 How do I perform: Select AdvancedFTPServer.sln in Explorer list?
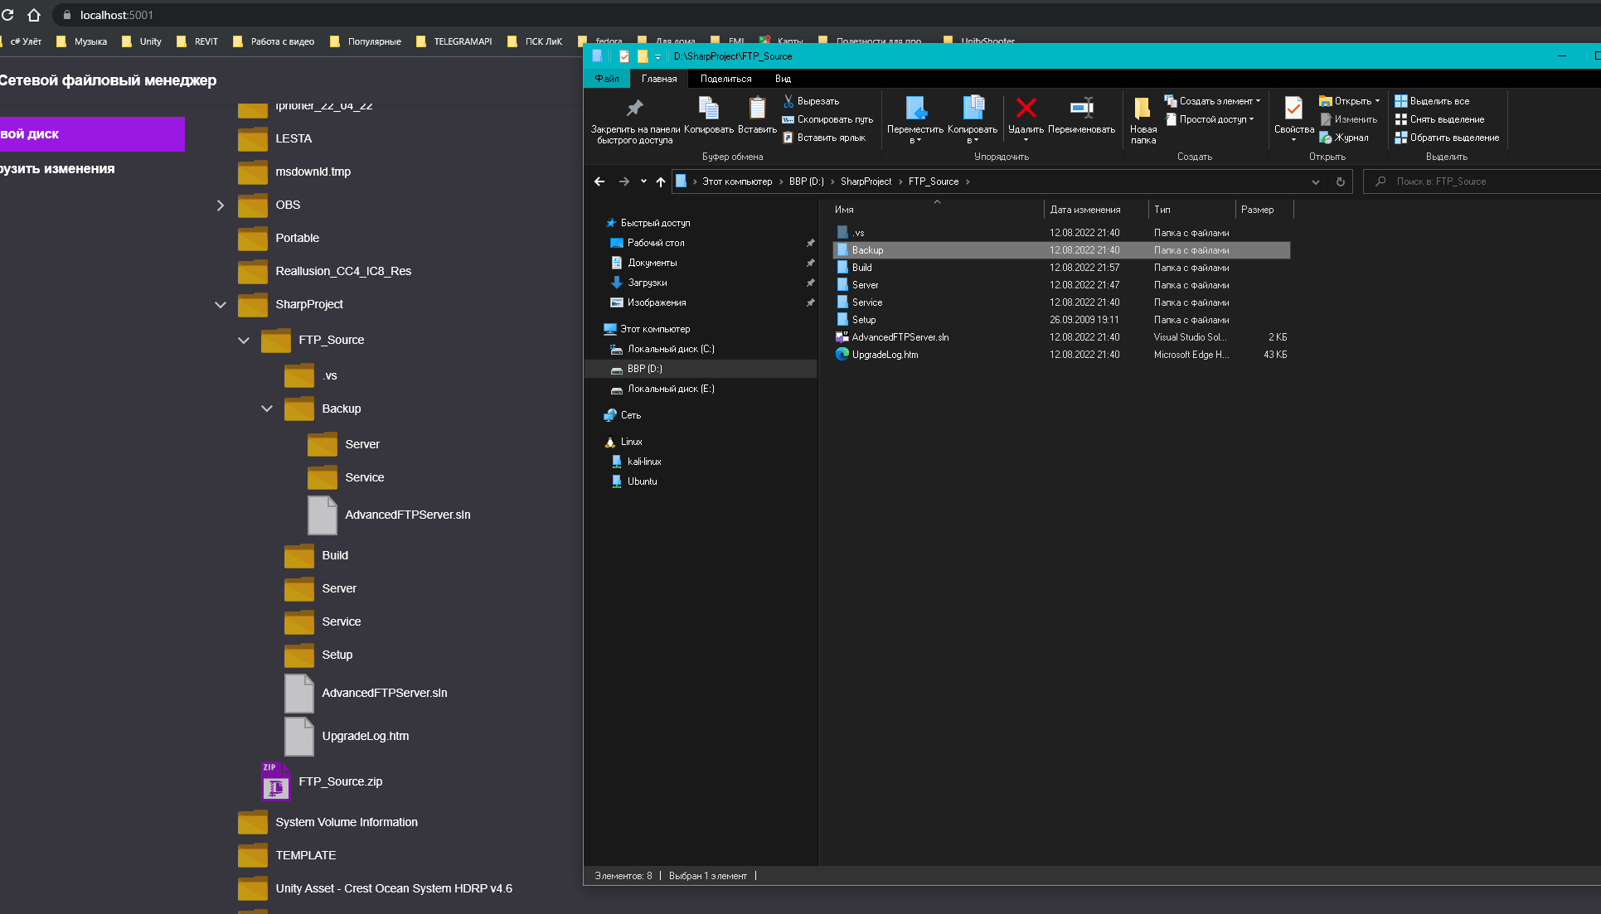click(x=1061, y=337)
